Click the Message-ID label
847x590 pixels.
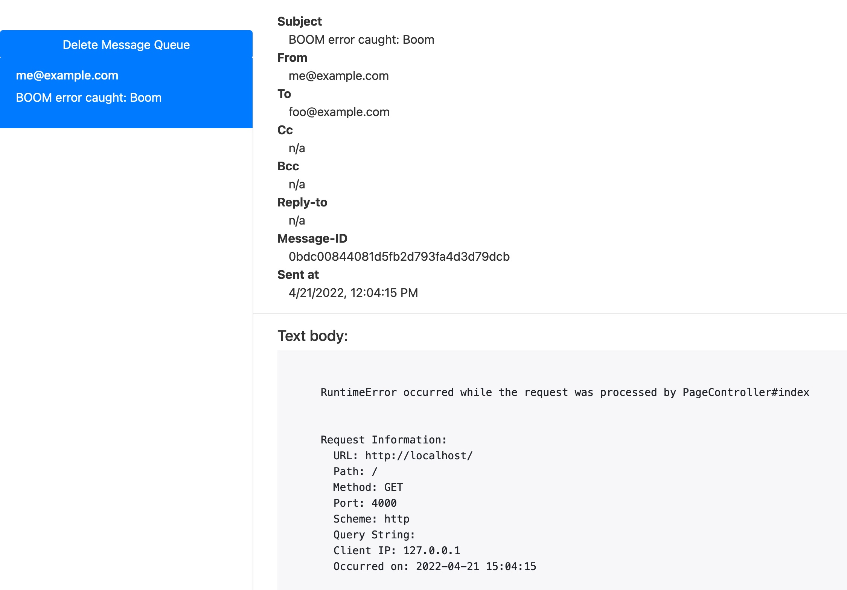pos(312,238)
